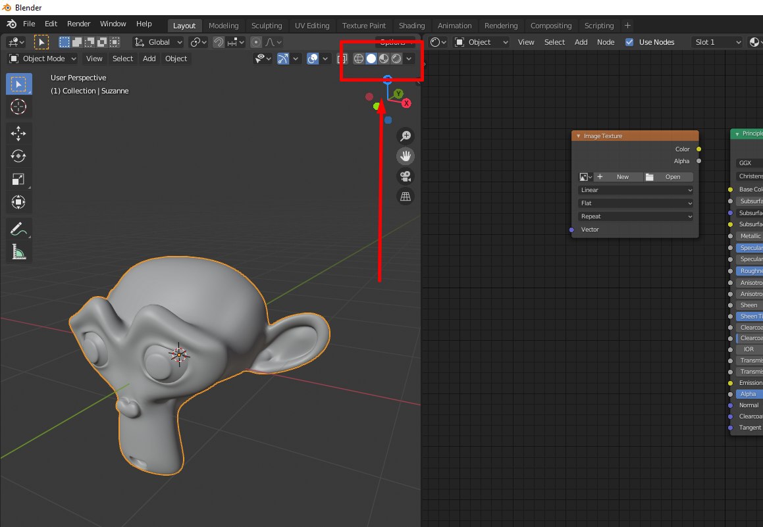The width and height of the screenshot is (763, 527).
Task: Click the X axis on navigation gizmo
Action: 406,103
